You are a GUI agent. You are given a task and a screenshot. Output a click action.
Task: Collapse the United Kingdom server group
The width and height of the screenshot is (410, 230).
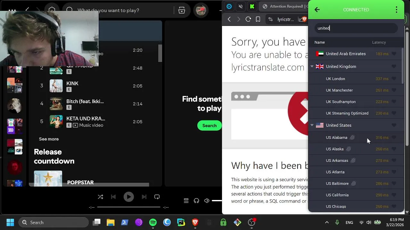[312, 66]
